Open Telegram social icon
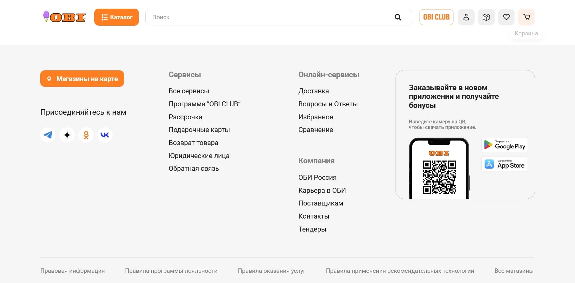This screenshot has width=575, height=283. pyautogui.click(x=48, y=135)
